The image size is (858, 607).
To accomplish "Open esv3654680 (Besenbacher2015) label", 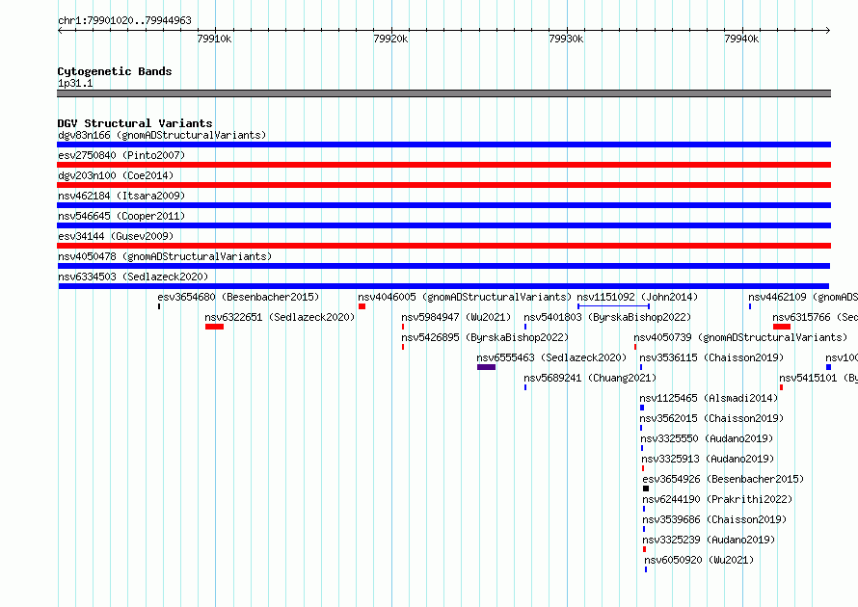I will (238, 297).
